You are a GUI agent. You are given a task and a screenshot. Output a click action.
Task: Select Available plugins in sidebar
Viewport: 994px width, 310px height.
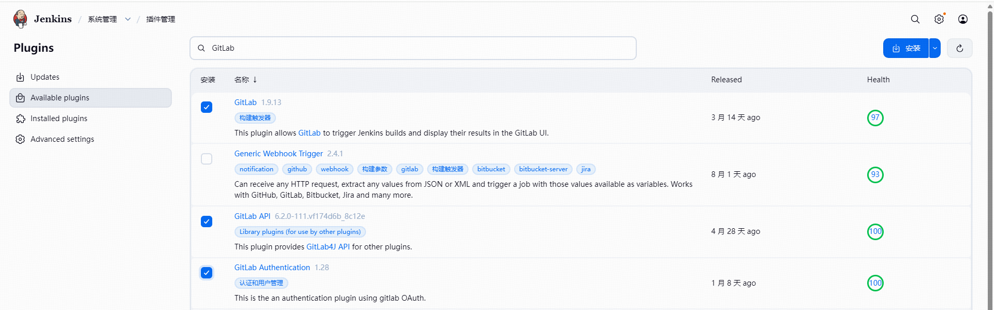(91, 98)
